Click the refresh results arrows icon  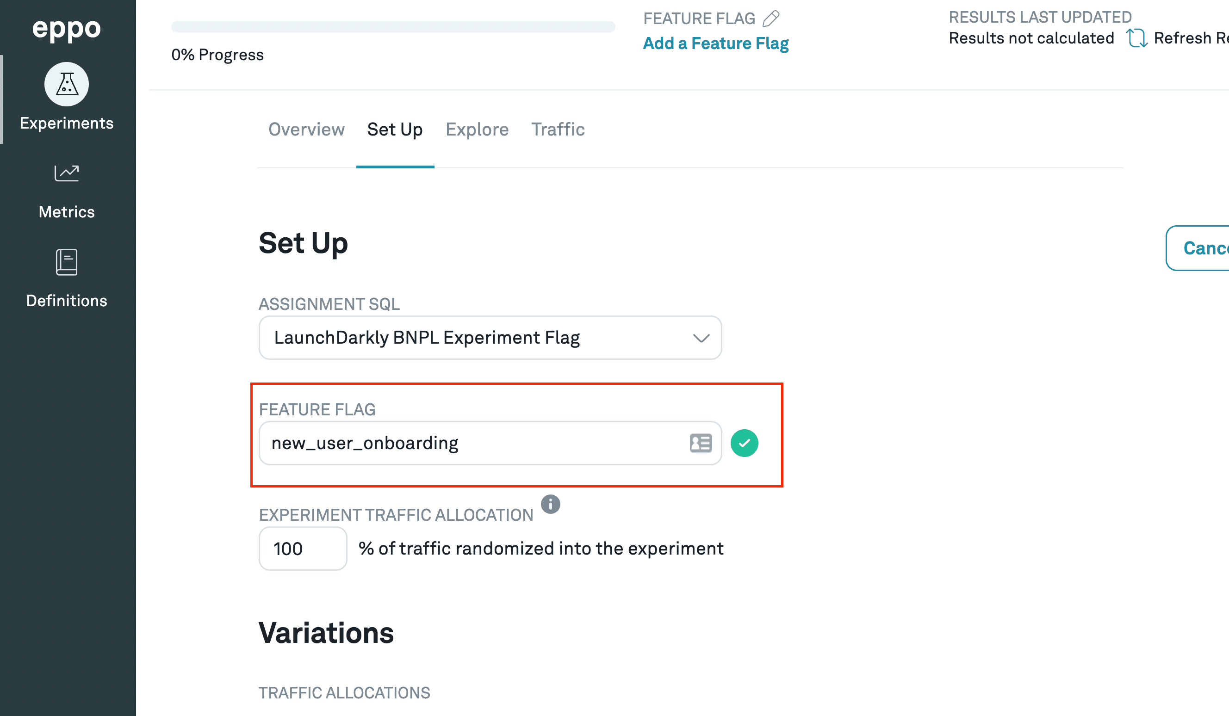point(1136,38)
